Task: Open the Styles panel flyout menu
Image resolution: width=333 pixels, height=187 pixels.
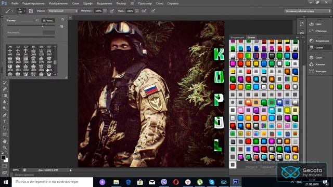Action: (x=303, y=37)
